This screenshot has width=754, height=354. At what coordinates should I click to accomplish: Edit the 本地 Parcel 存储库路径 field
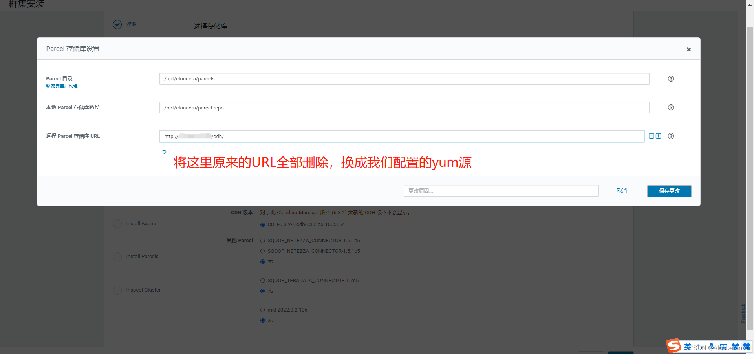[x=404, y=108]
